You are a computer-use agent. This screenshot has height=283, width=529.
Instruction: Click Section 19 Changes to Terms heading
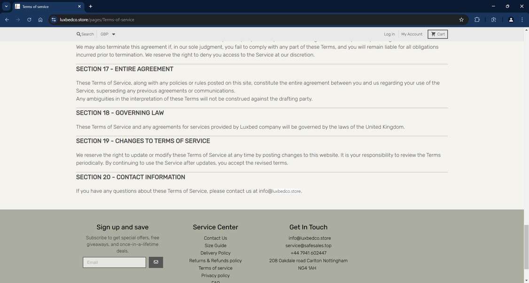tap(143, 141)
